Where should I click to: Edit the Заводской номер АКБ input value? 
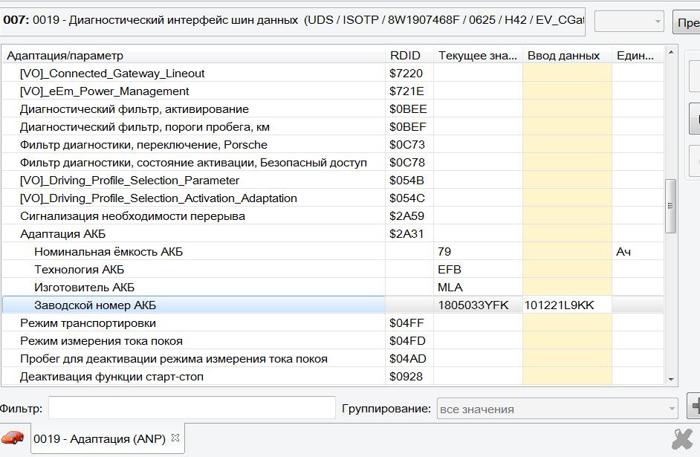tap(565, 305)
